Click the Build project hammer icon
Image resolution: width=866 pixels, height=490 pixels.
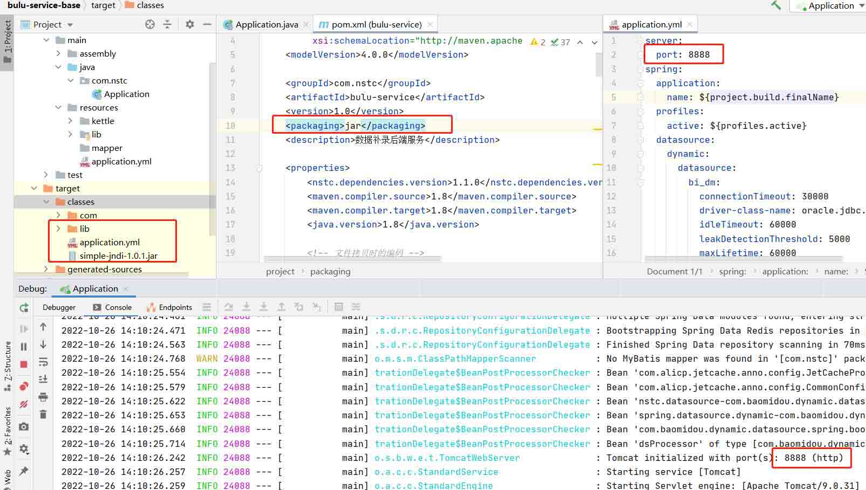tap(776, 5)
